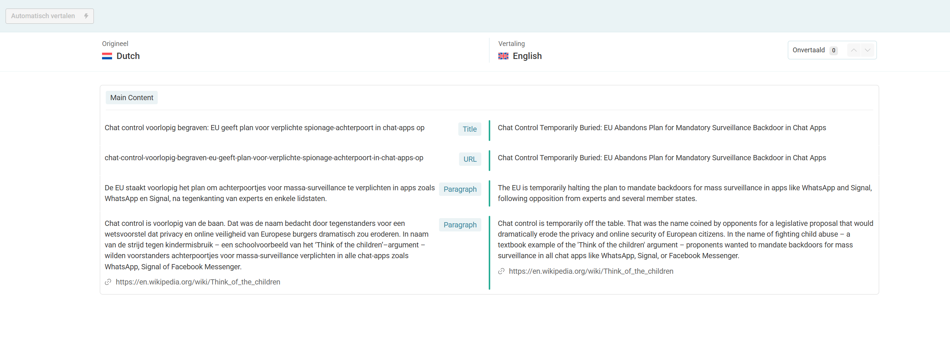Click the Onvertaald counter badge showing 0
Screen dimensions: 950x352
(x=833, y=50)
